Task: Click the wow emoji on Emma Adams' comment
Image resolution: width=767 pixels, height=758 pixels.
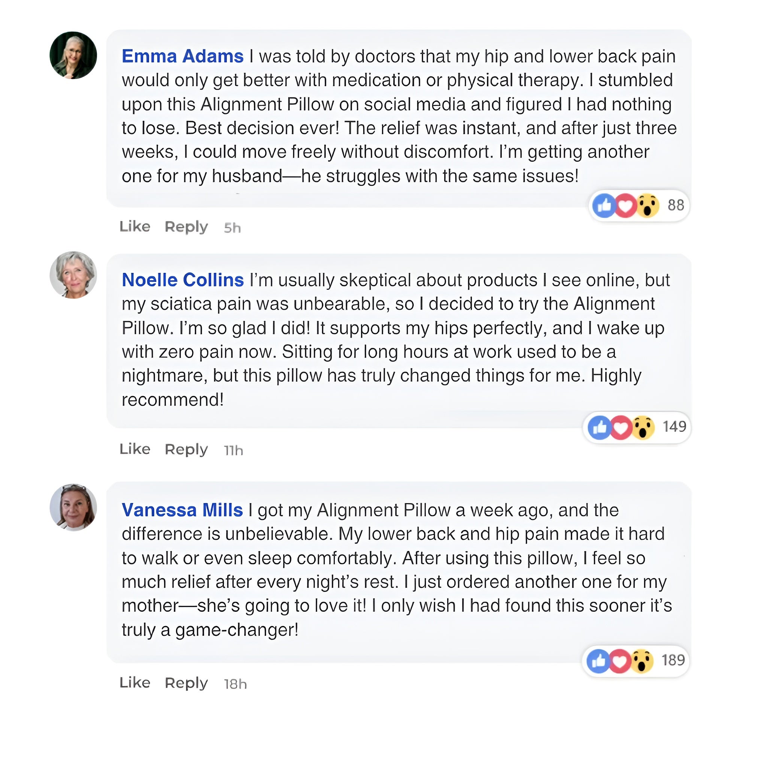Action: coord(647,205)
